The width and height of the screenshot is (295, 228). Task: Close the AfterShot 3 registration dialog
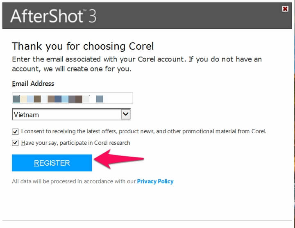click(285, 9)
